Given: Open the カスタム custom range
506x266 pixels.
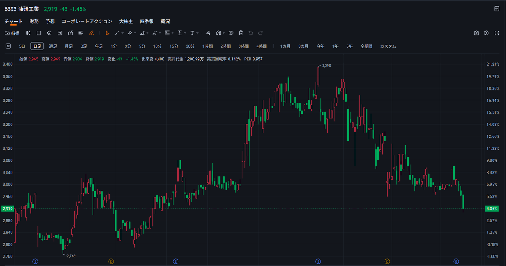Looking at the screenshot, I should [388, 46].
